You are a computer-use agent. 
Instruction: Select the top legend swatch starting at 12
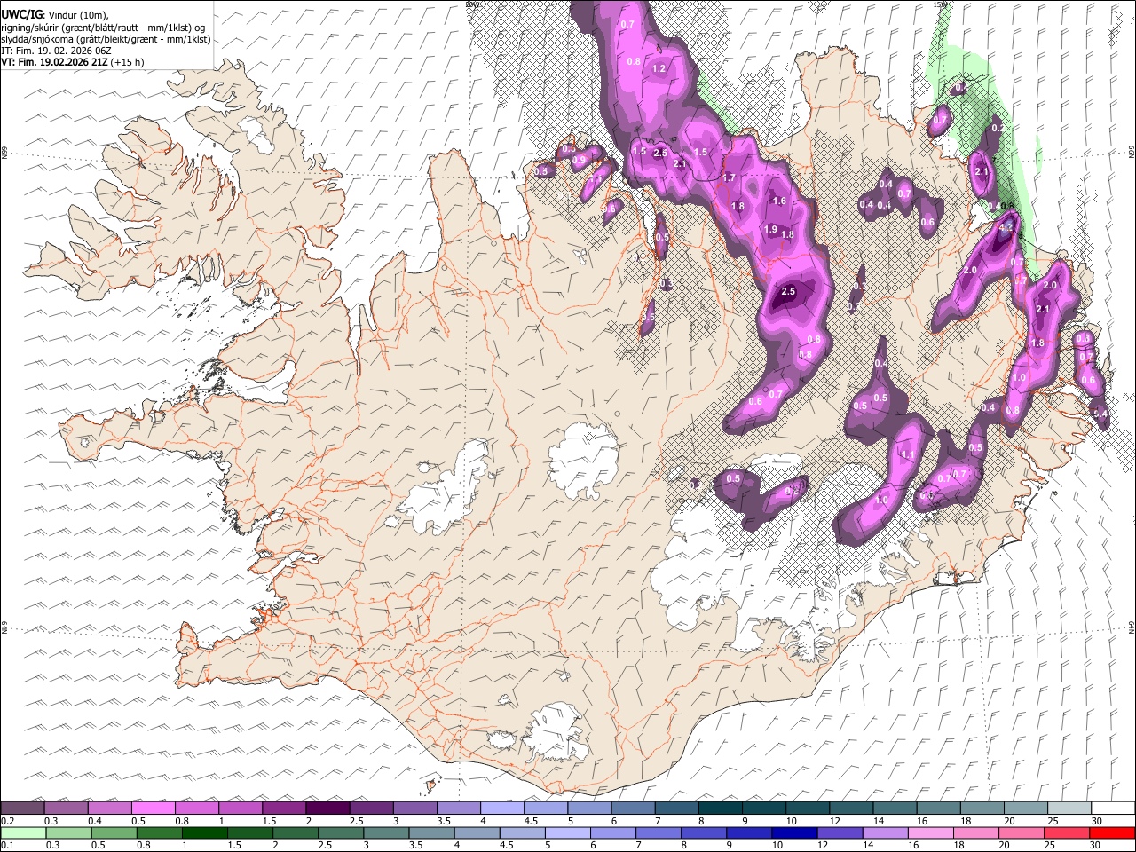(850, 808)
